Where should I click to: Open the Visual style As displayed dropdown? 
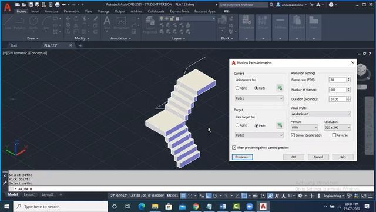(321, 114)
